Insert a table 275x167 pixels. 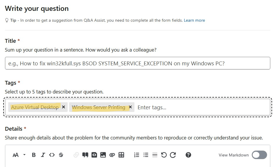pos(121,155)
